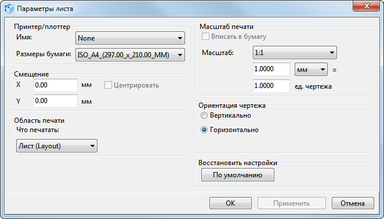Image resolution: width=384 pixels, height=219 pixels.
Task: Click the Применить button
Action: (x=291, y=203)
